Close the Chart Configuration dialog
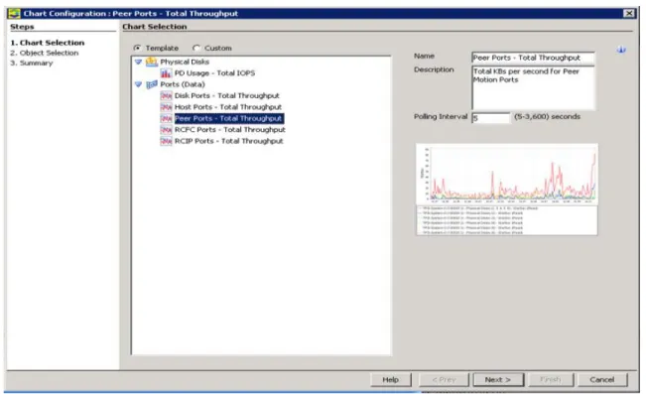This screenshot has width=646, height=394. coord(629,14)
